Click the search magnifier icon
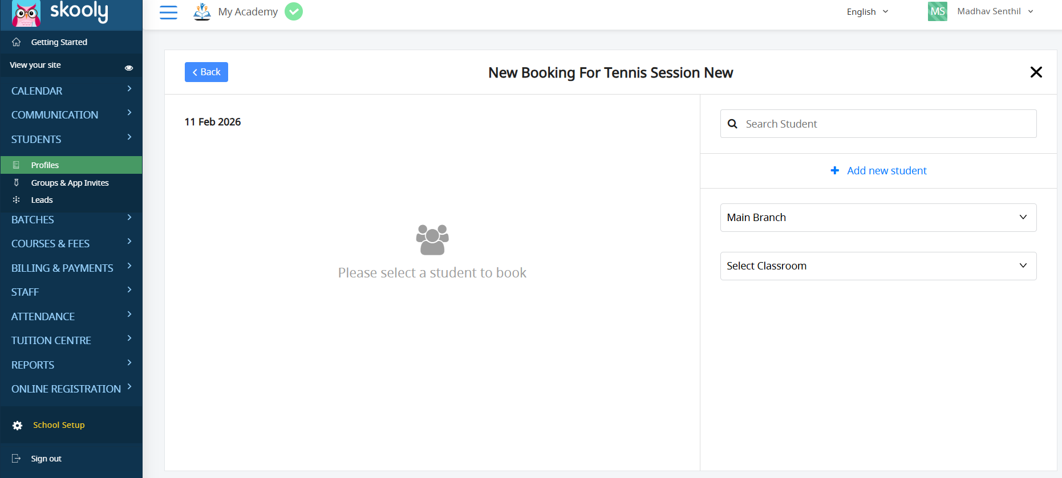The height and width of the screenshot is (478, 1062). click(x=733, y=124)
